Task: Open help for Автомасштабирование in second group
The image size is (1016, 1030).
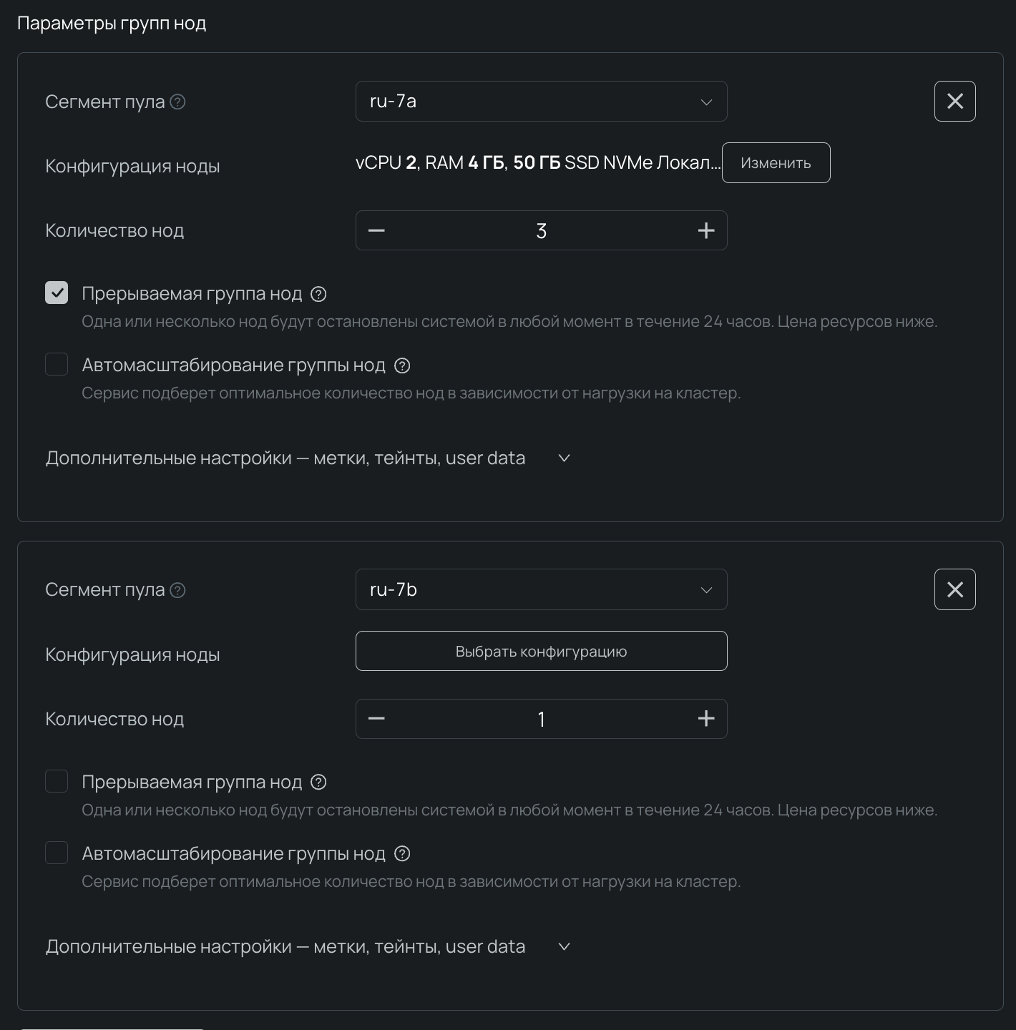Action: (x=402, y=854)
